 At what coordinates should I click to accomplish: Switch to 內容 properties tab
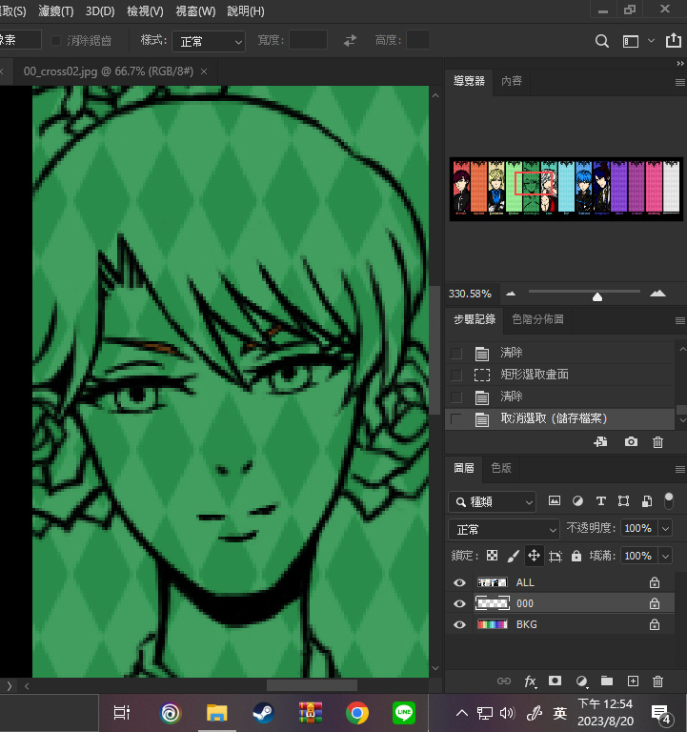512,81
